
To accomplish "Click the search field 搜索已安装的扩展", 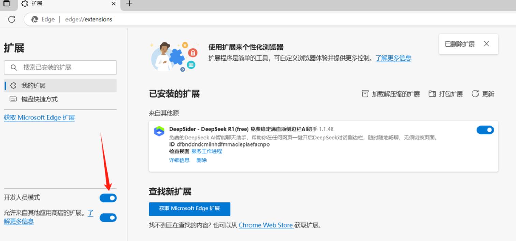I will [x=60, y=67].
